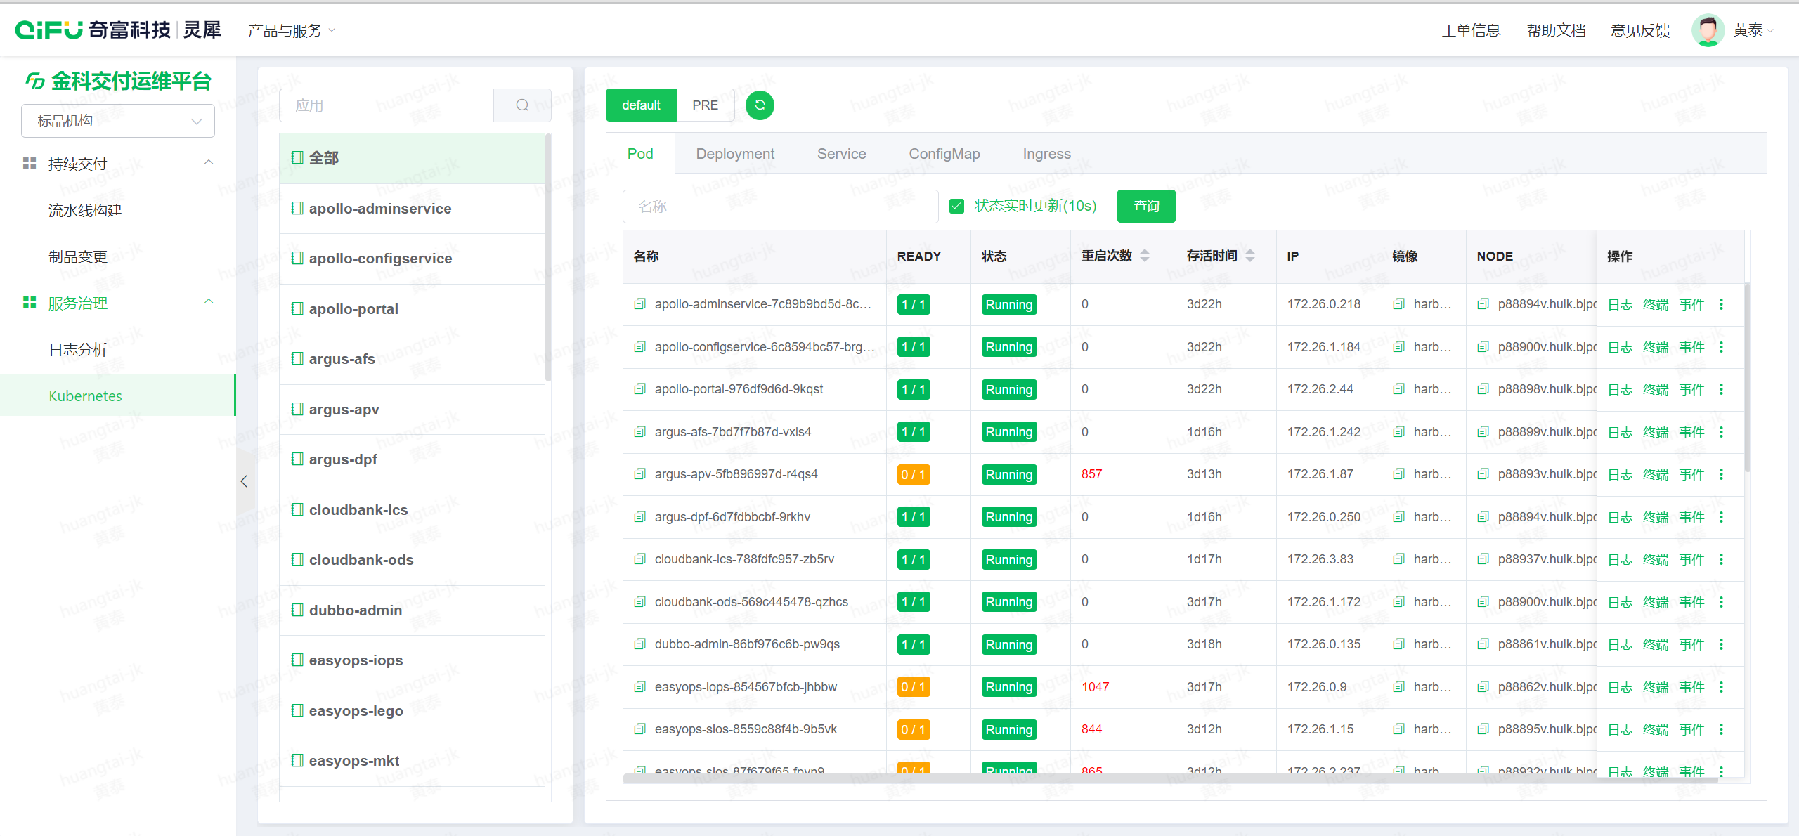This screenshot has width=1799, height=836.
Task: Click the green refresh icon button
Action: click(760, 105)
